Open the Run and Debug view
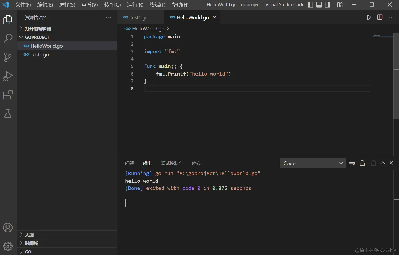This screenshot has width=399, height=255. tap(8, 76)
